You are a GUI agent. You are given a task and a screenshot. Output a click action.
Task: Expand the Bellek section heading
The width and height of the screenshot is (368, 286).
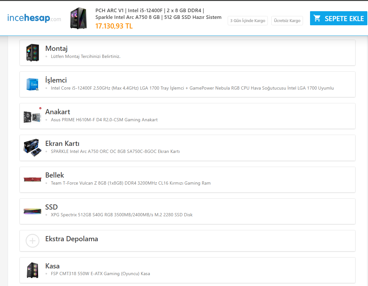[x=55, y=175]
